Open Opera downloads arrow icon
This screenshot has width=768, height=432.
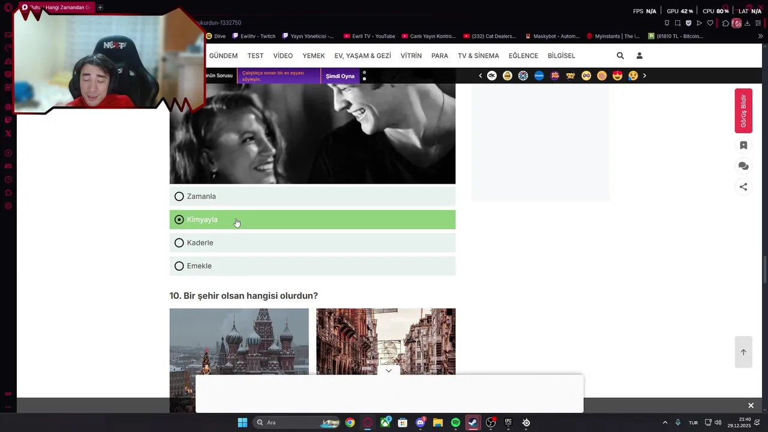point(748,23)
